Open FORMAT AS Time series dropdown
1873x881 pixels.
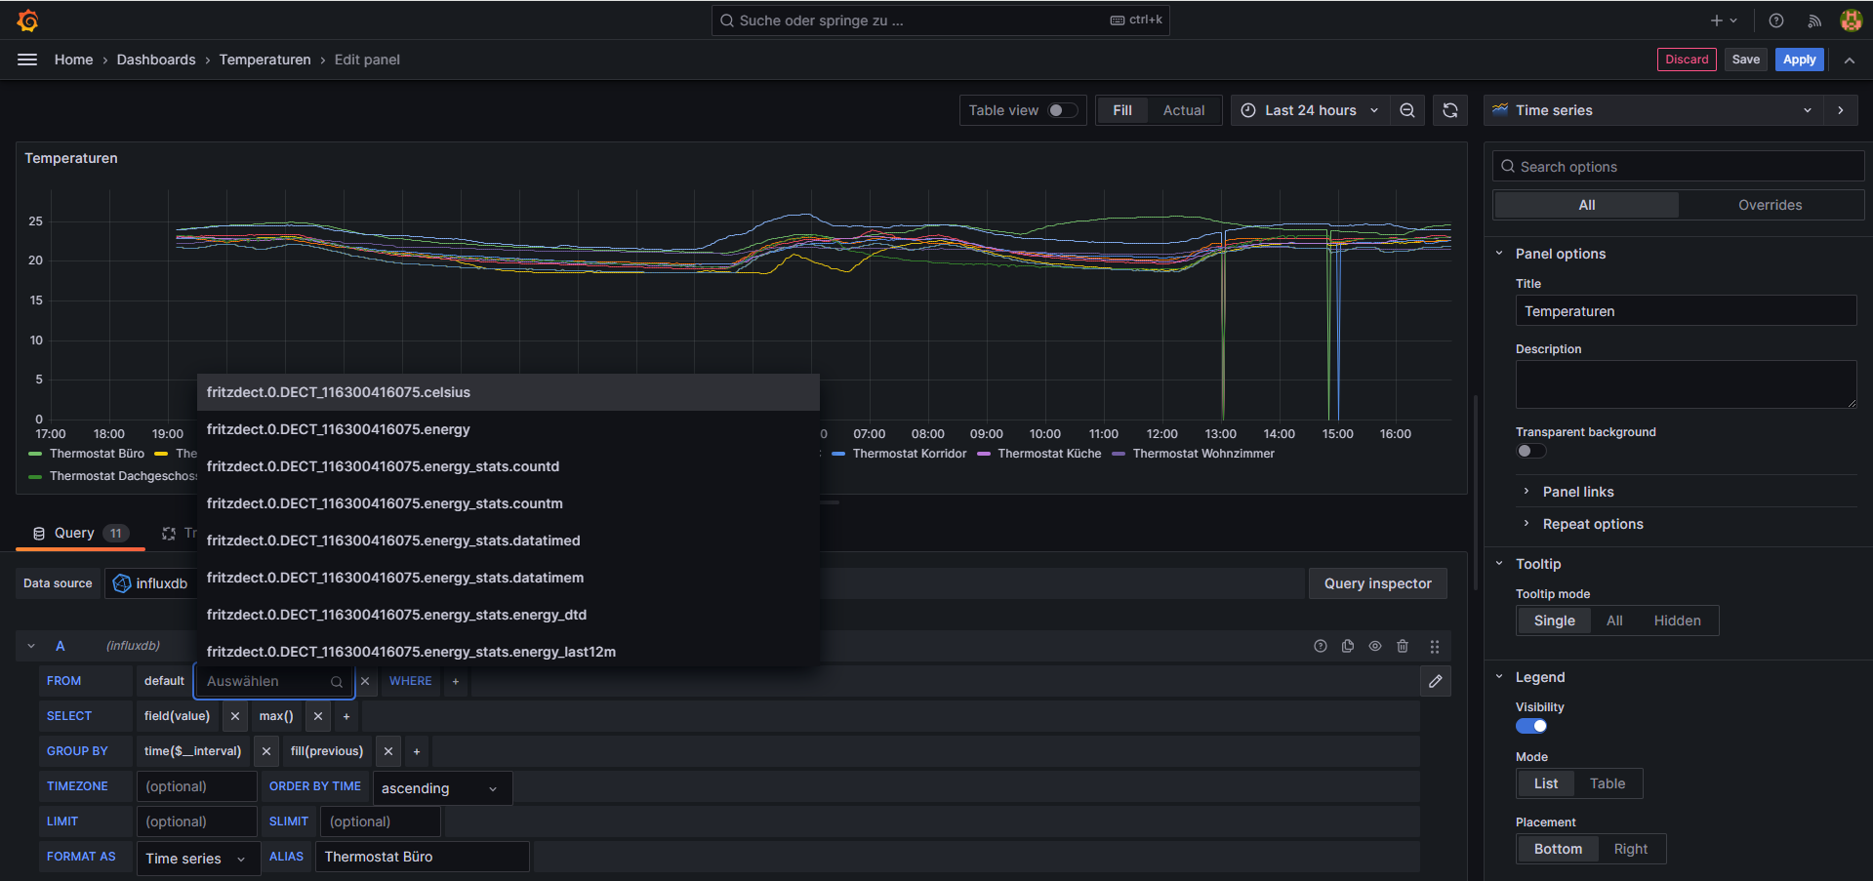point(198,859)
